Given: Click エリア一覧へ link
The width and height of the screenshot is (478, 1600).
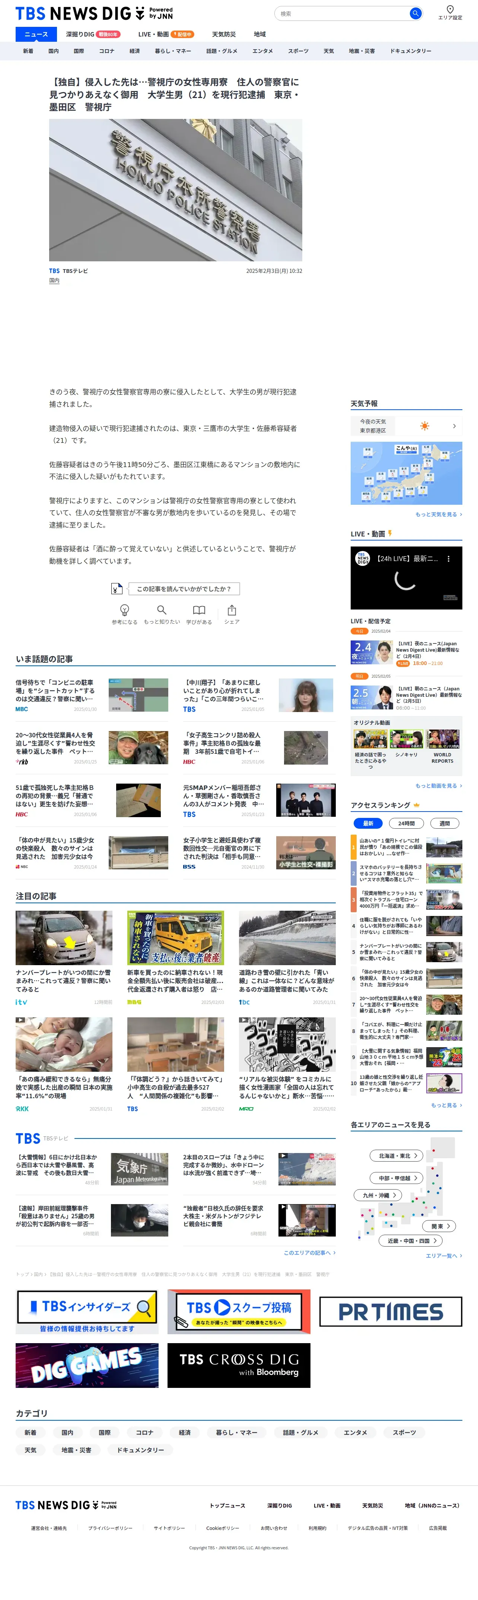Looking at the screenshot, I should [x=444, y=1256].
